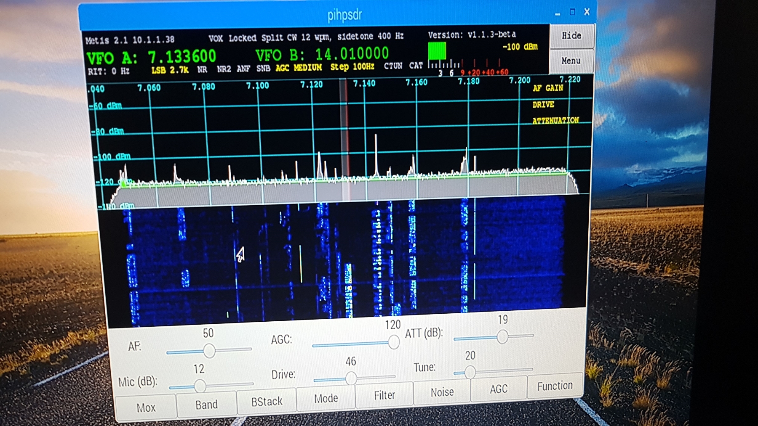This screenshot has height=426, width=758.
Task: Click the RIT: 0 Hz text
Action: tap(109, 71)
